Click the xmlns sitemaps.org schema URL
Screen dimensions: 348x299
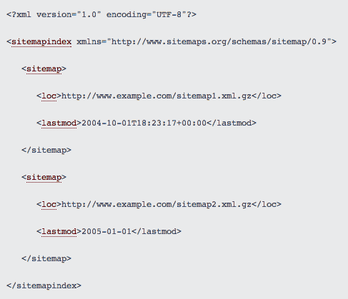pos(219,42)
